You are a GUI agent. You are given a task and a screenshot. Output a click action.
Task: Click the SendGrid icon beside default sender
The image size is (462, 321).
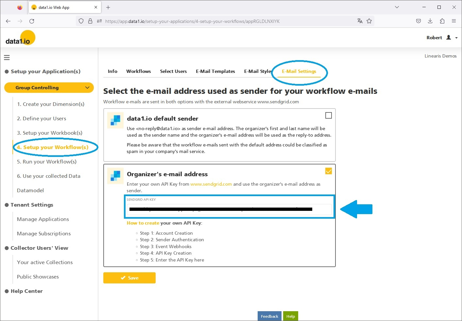115,120
